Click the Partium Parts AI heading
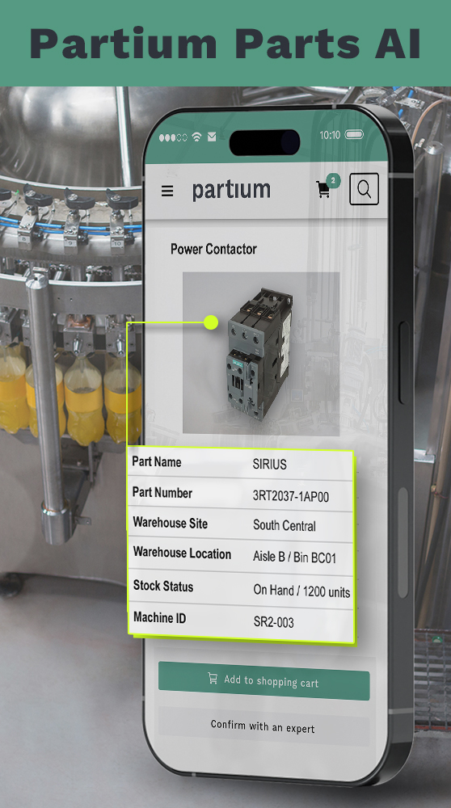Image resolution: width=451 pixels, height=808 pixels. click(x=225, y=44)
